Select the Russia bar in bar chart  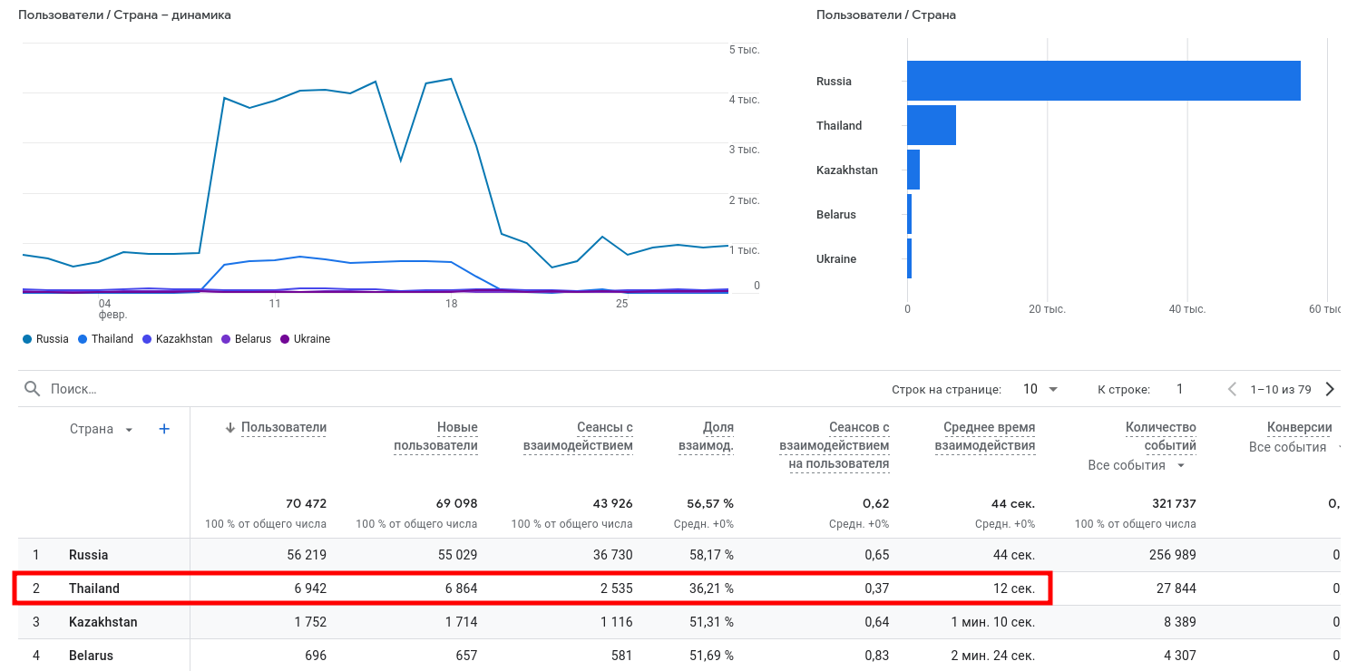1104,81
